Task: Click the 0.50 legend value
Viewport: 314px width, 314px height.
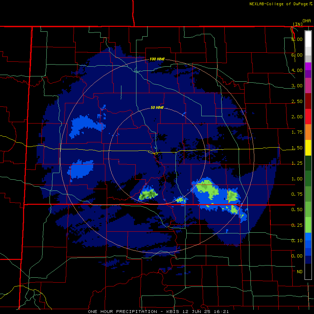Action: click(x=297, y=210)
